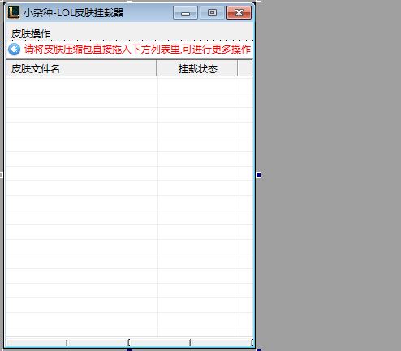The image size is (401, 351).
Task: Close the 小杂种-LOL皮肤挂载器 window
Action: [239, 13]
